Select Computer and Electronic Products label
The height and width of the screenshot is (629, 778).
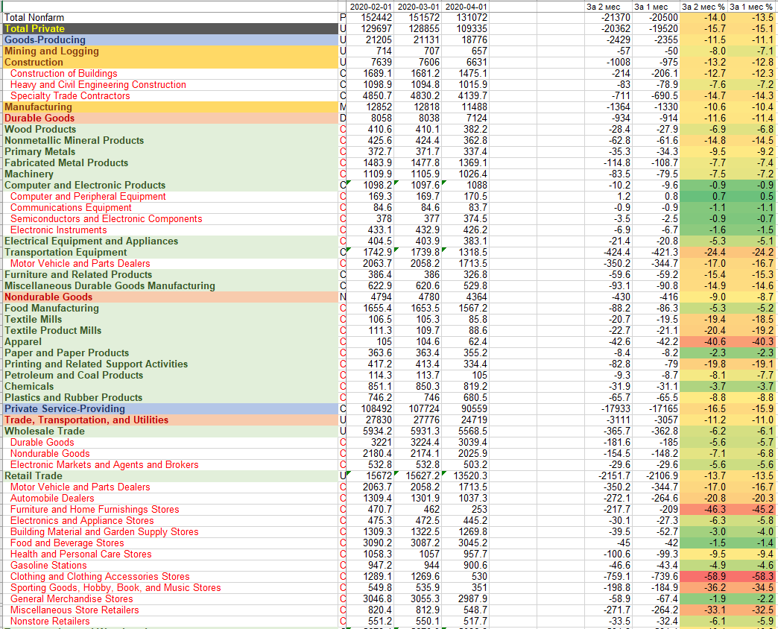click(85, 185)
